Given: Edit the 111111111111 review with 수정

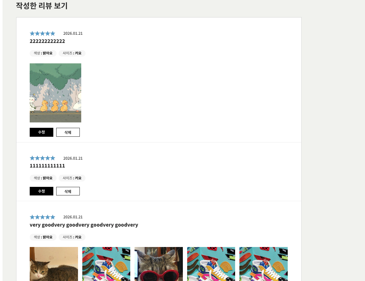Looking at the screenshot, I should tap(42, 191).
